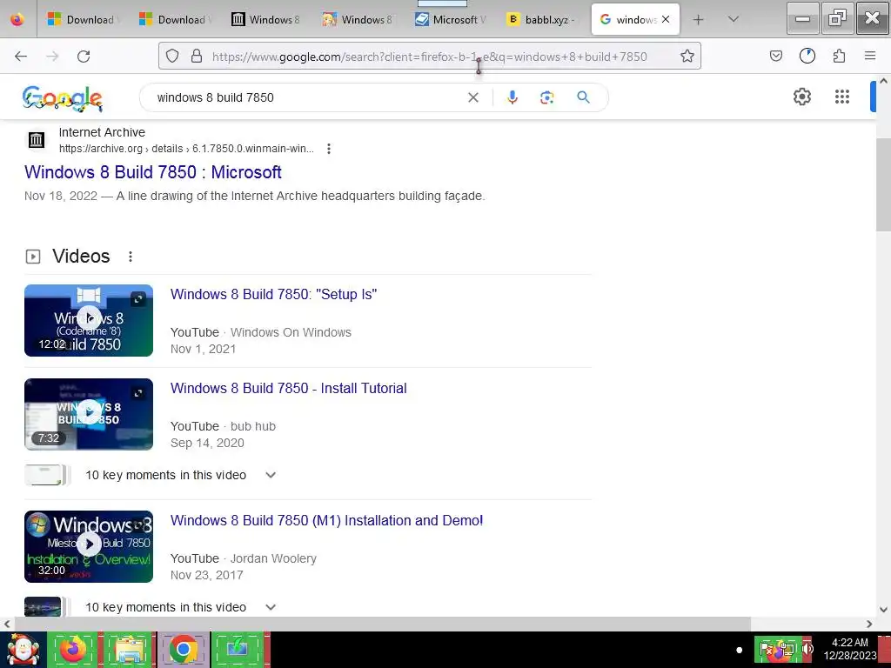Switch to the first Download tab
891x668 pixels.
pyautogui.click(x=84, y=20)
